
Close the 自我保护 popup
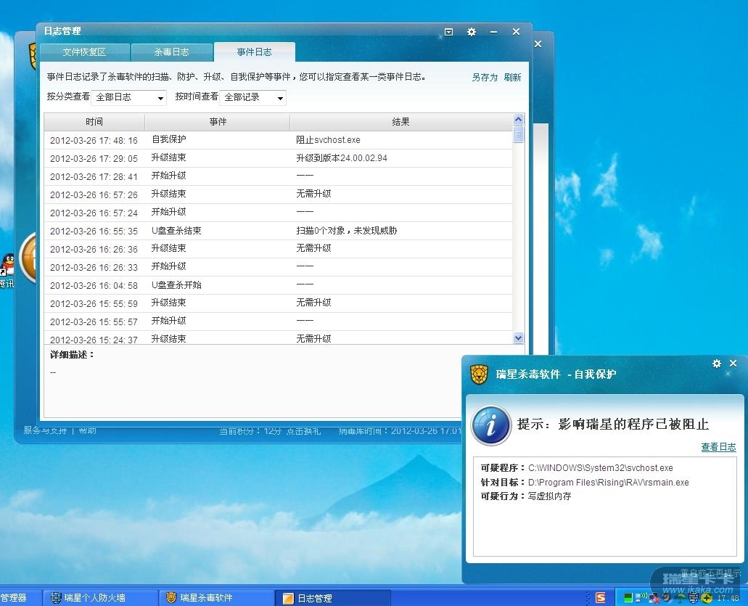click(x=733, y=364)
